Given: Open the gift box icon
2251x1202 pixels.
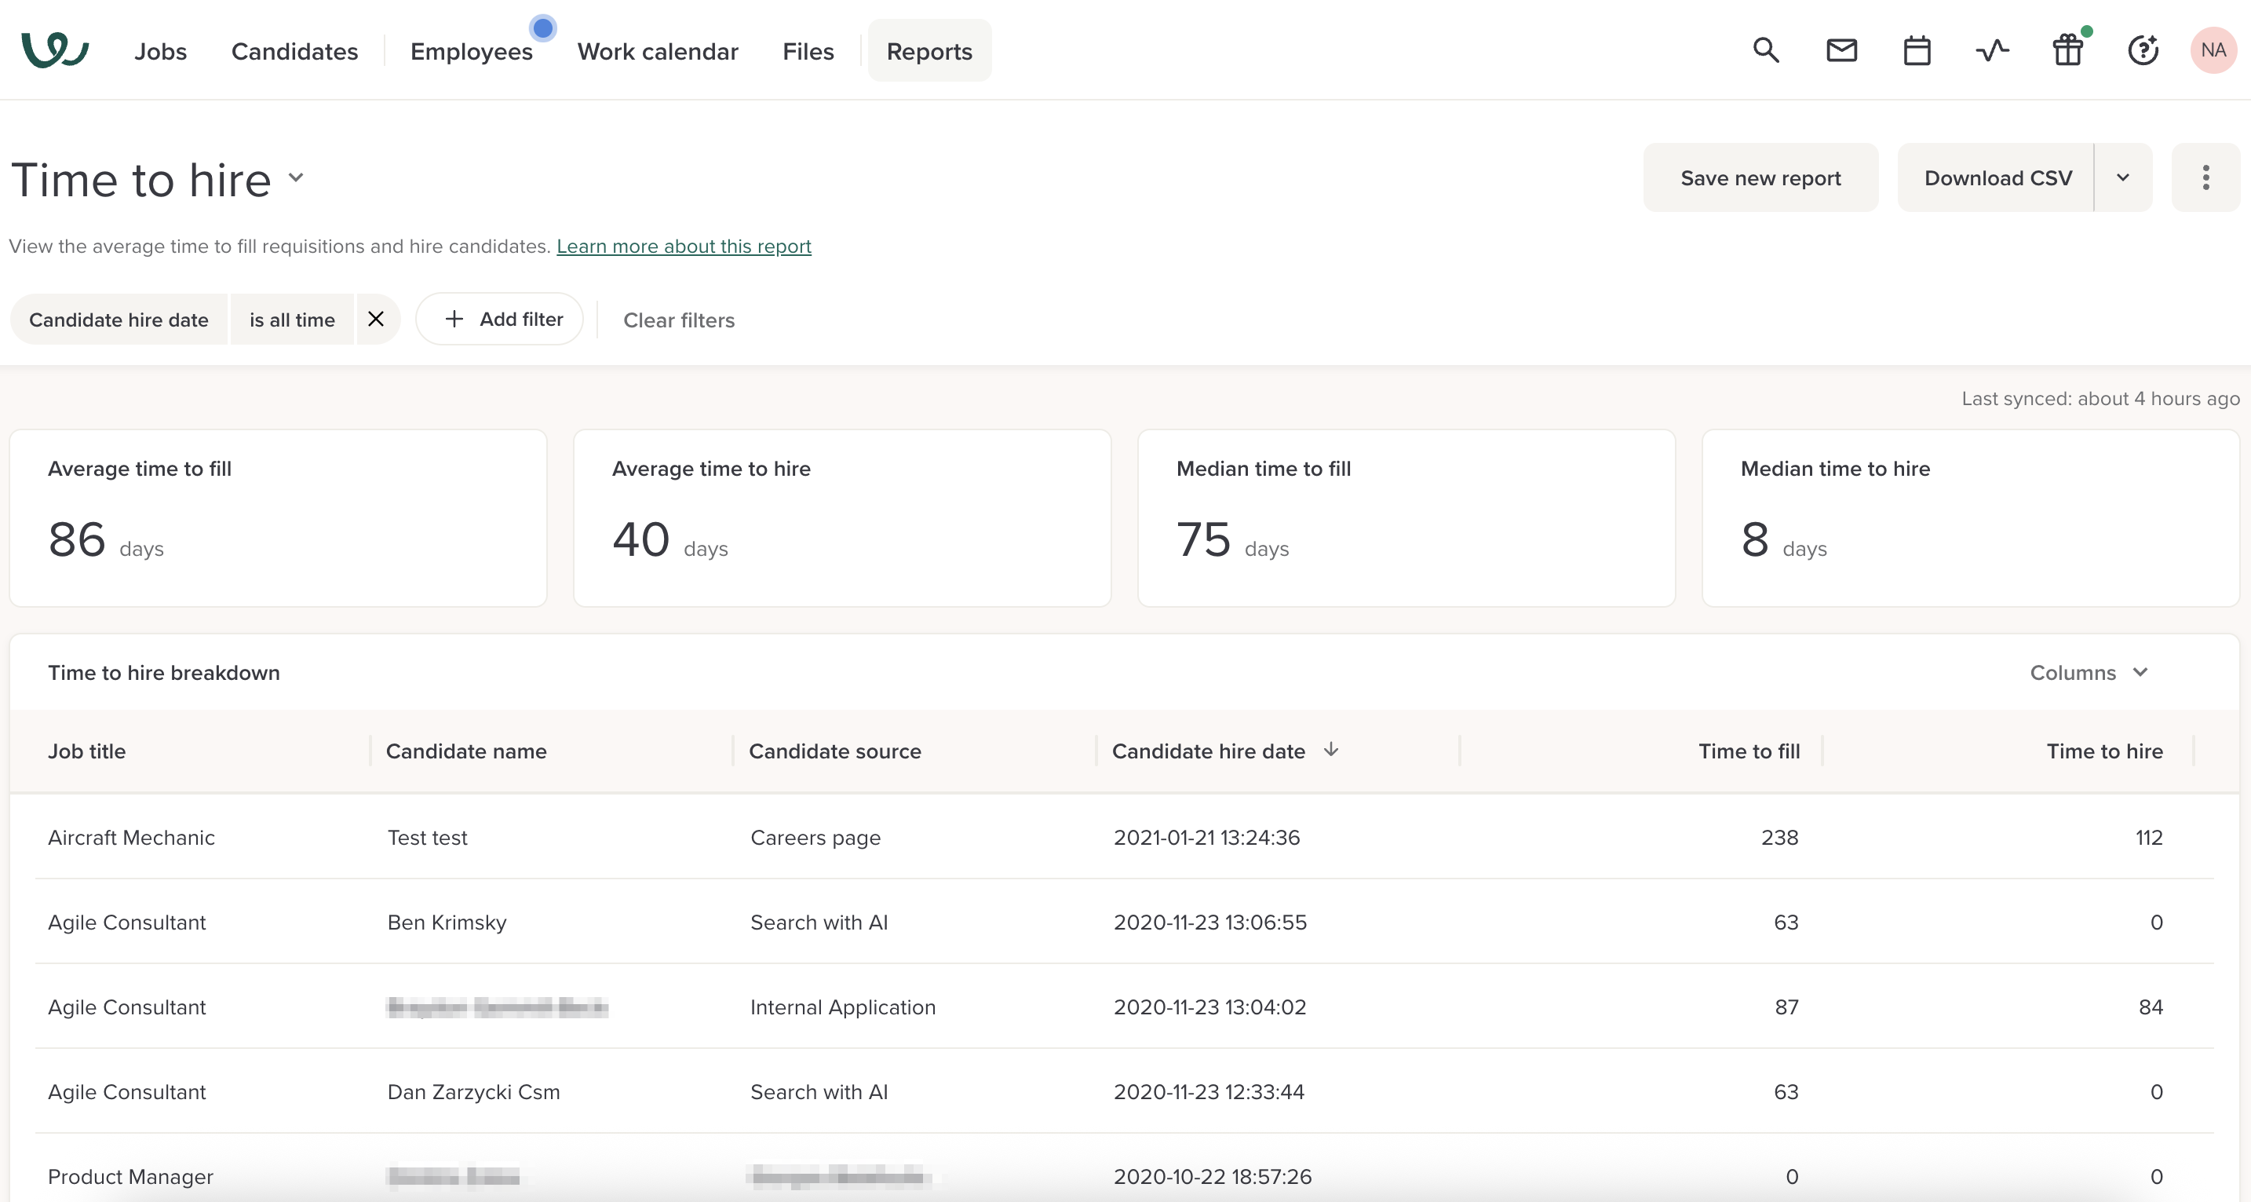Looking at the screenshot, I should 2067,49.
